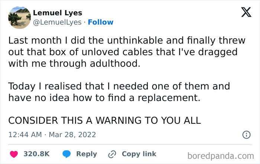Click the Lemuel Lyes display name
The width and height of the screenshot is (260, 164).
point(58,13)
